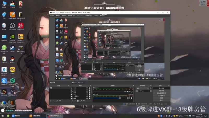
Task: Open the 编辑(E) menu
Action: [58, 16]
